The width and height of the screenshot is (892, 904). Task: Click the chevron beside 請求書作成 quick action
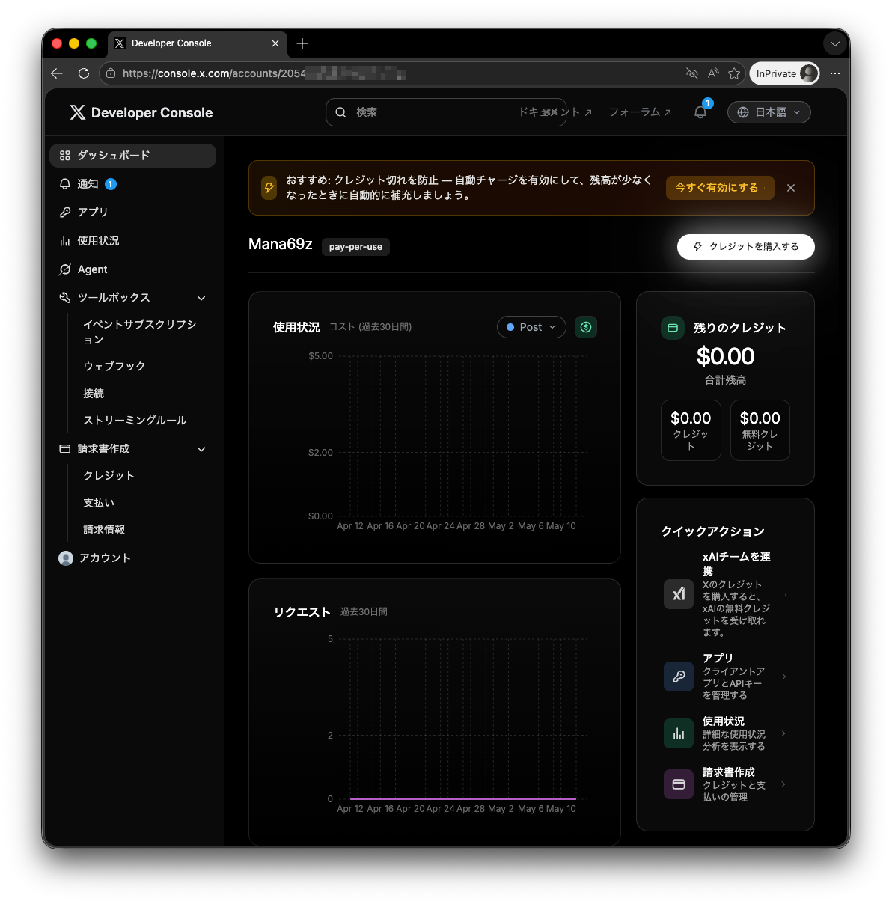[x=783, y=784]
